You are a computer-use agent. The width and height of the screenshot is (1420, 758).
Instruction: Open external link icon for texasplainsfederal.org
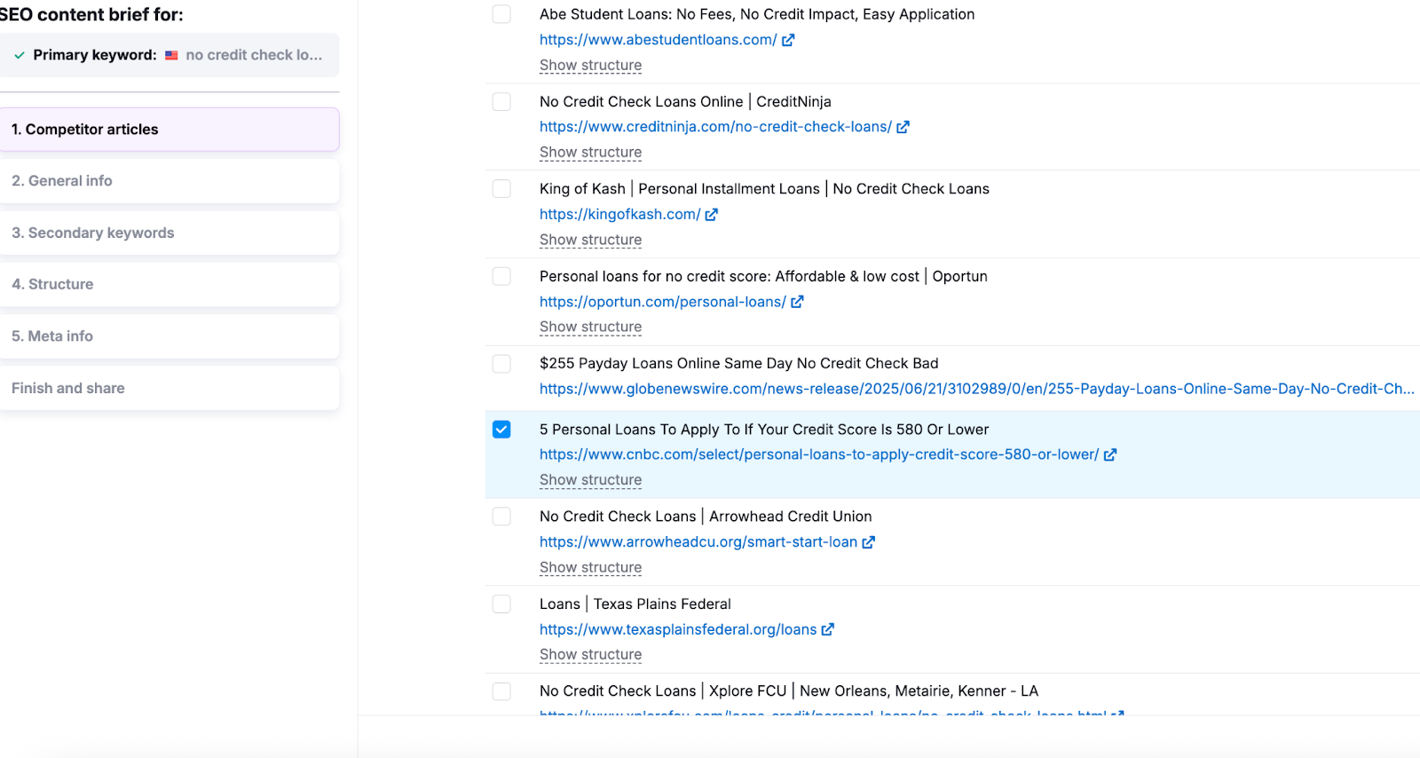click(x=827, y=629)
